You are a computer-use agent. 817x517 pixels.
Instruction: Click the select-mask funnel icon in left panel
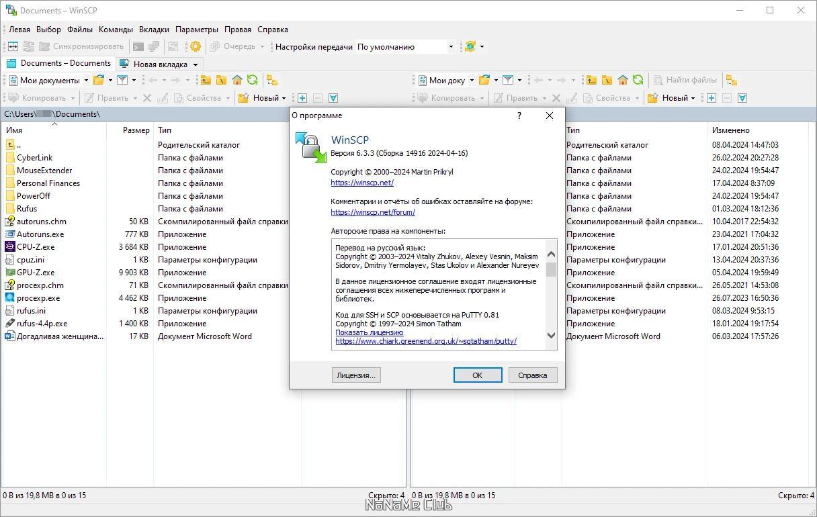[x=333, y=98]
